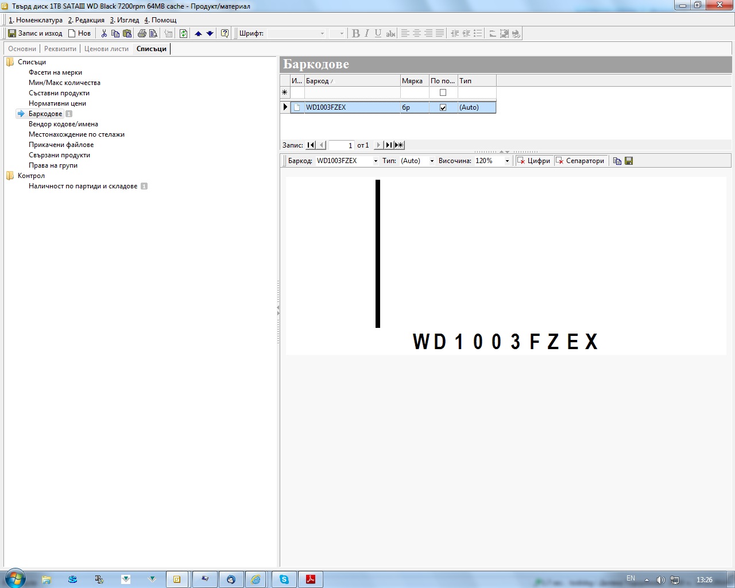Switch to the Списъци tab
This screenshot has width=735, height=588.
tap(152, 49)
